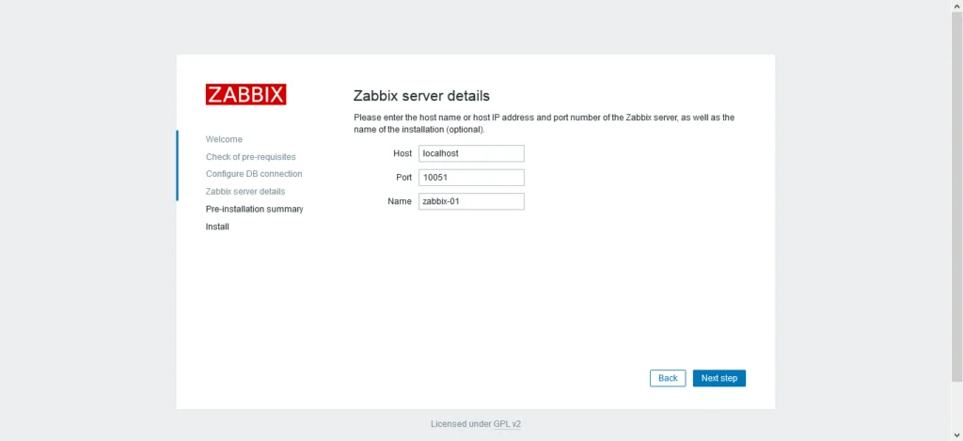Open Check of pre-requisites step
The width and height of the screenshot is (963, 441).
point(250,157)
